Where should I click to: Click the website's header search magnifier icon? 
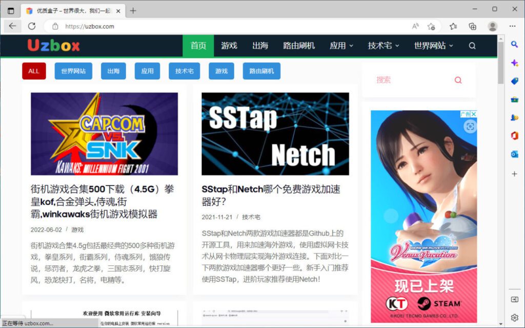pyautogui.click(x=472, y=46)
